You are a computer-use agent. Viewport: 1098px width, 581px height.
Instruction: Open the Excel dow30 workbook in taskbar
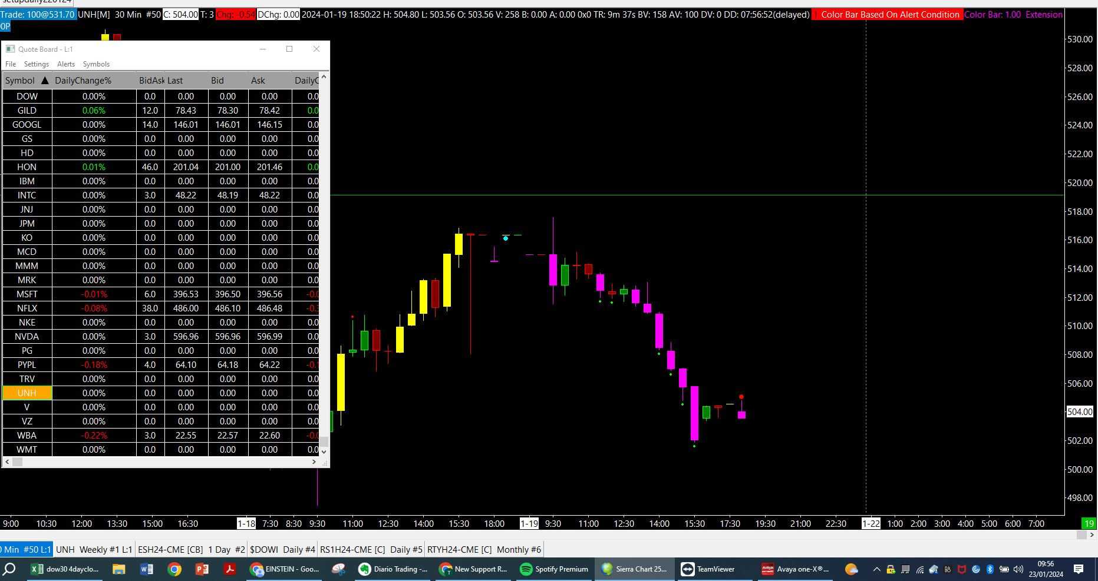[x=66, y=569]
